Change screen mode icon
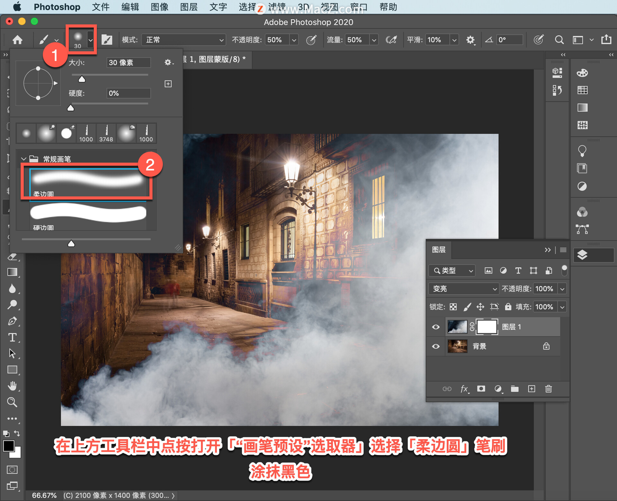The image size is (617, 501). (12, 486)
